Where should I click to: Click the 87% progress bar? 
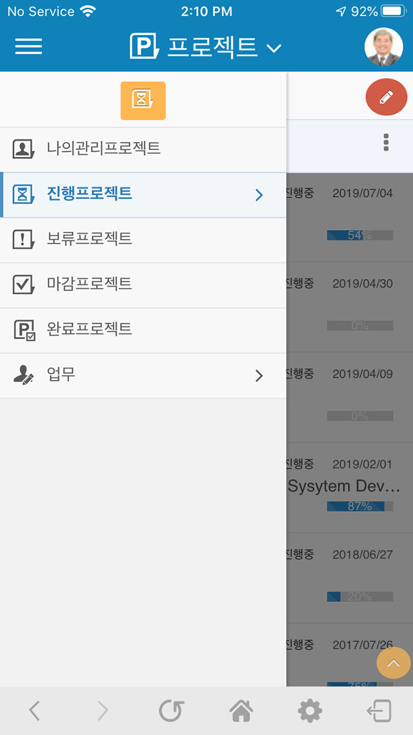[359, 506]
